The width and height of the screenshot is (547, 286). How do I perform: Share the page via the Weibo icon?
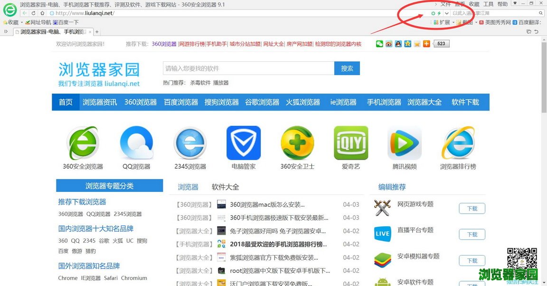click(389, 44)
